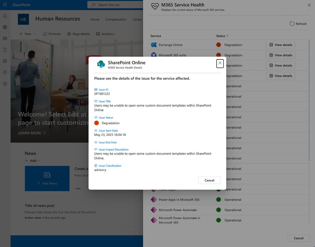Click the Microsoft Power Automate row icon
The width and height of the screenshot is (315, 247).
pos(154,210)
